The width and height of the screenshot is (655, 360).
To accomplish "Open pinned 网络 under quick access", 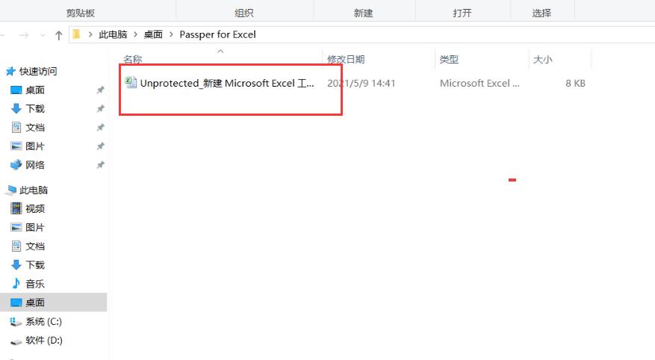I will (35, 165).
